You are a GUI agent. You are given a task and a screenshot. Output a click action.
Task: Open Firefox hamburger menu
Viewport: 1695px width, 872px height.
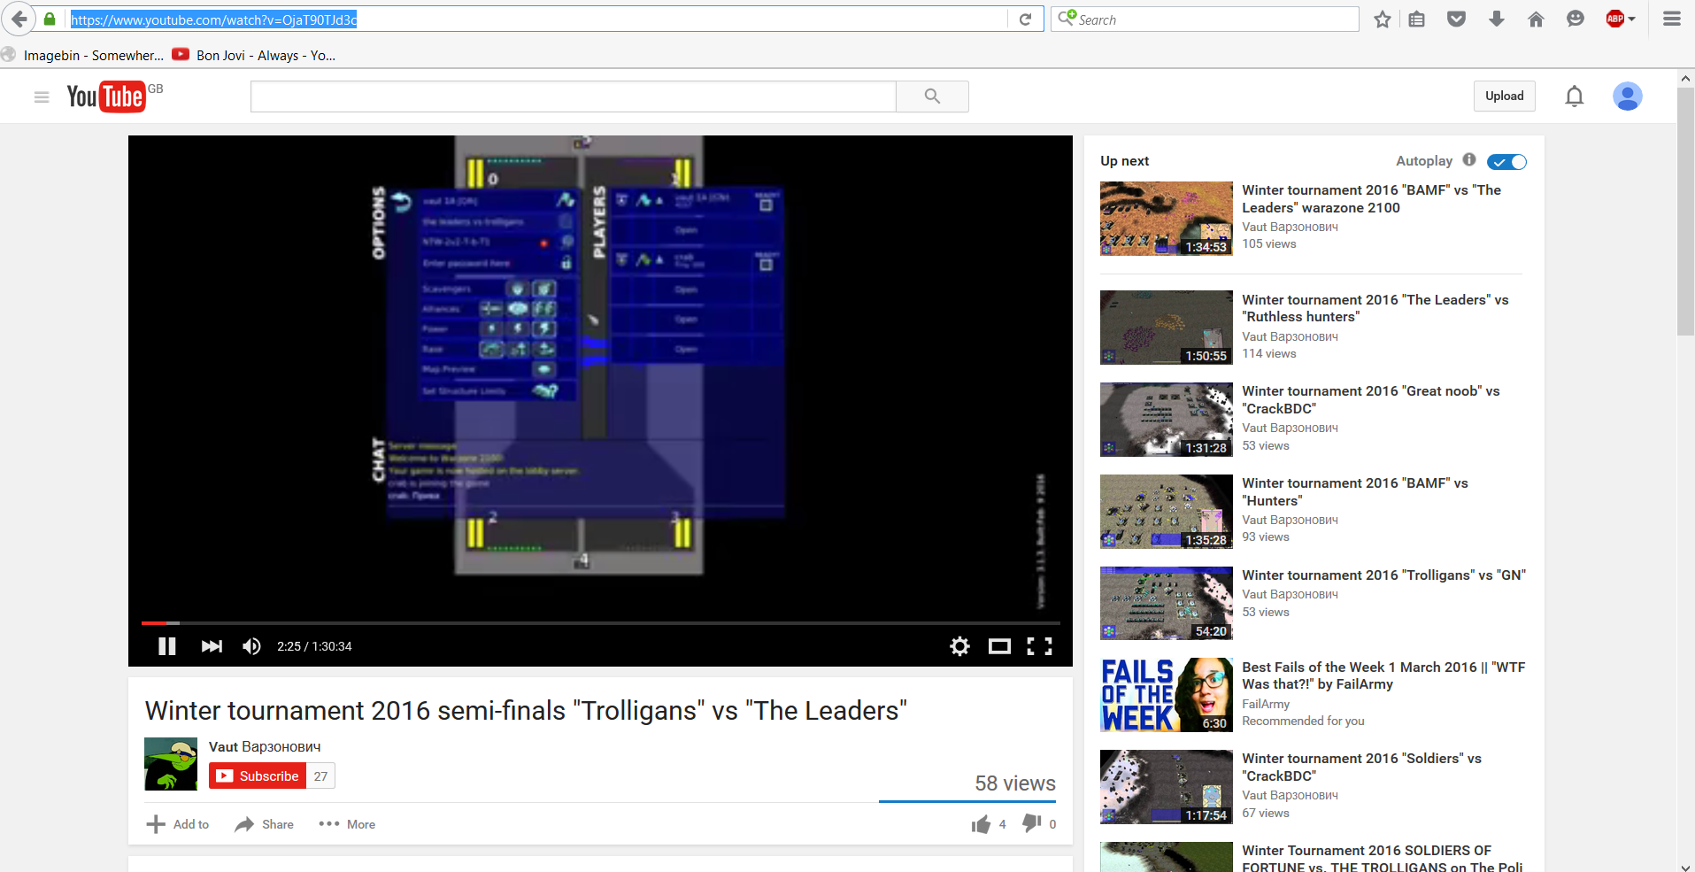click(1672, 19)
